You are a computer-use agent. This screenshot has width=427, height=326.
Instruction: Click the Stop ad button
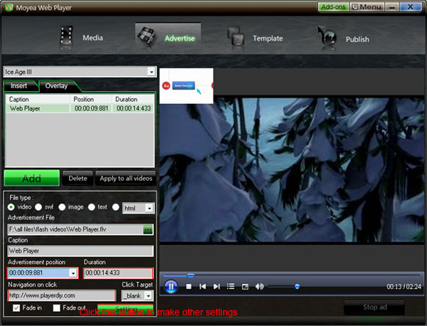[x=374, y=307]
